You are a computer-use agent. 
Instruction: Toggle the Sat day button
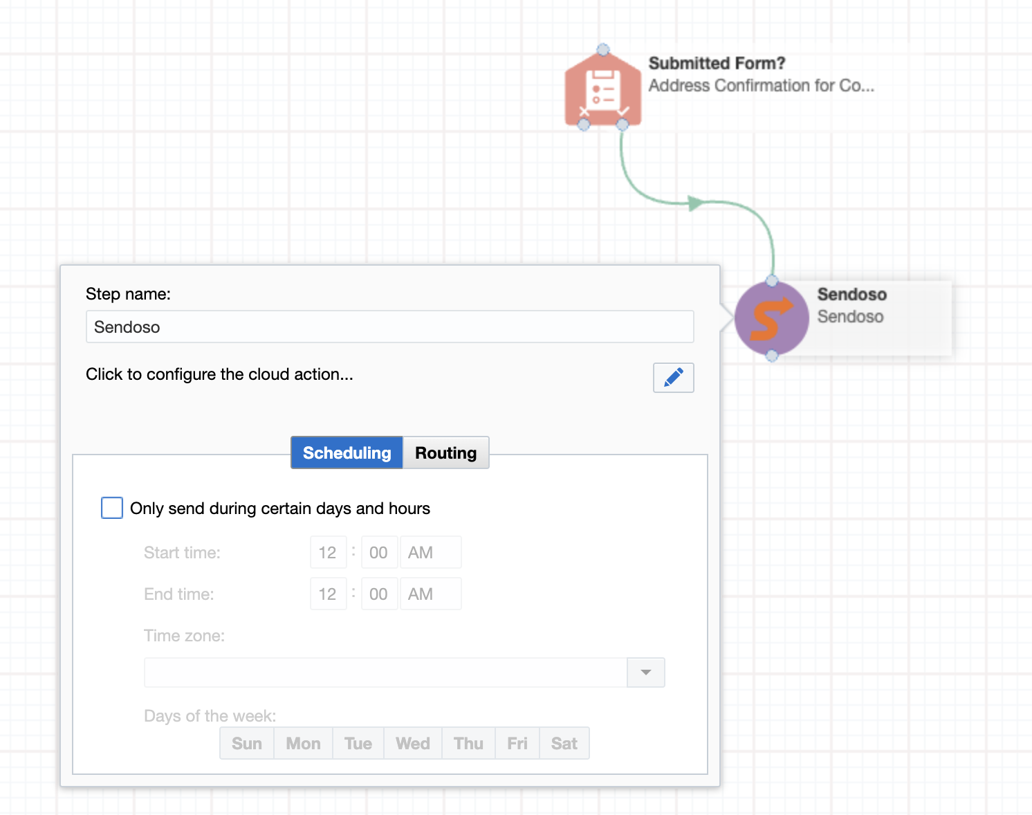pos(564,743)
